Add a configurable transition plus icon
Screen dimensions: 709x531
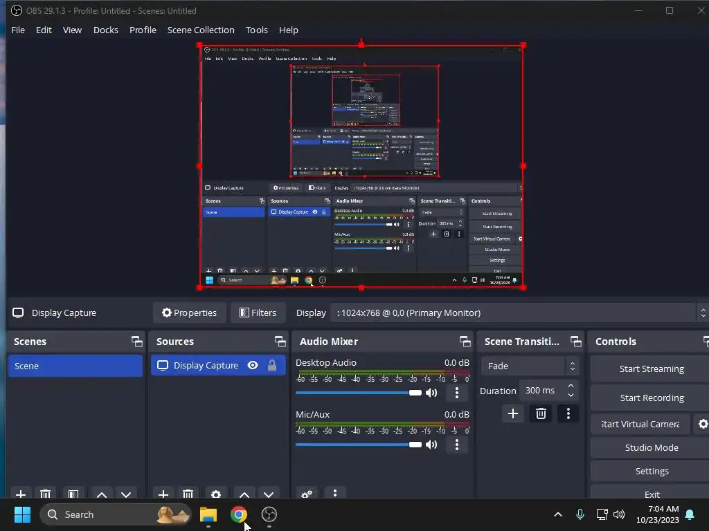513,413
